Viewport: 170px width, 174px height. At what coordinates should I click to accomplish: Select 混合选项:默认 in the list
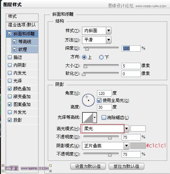point(22,25)
